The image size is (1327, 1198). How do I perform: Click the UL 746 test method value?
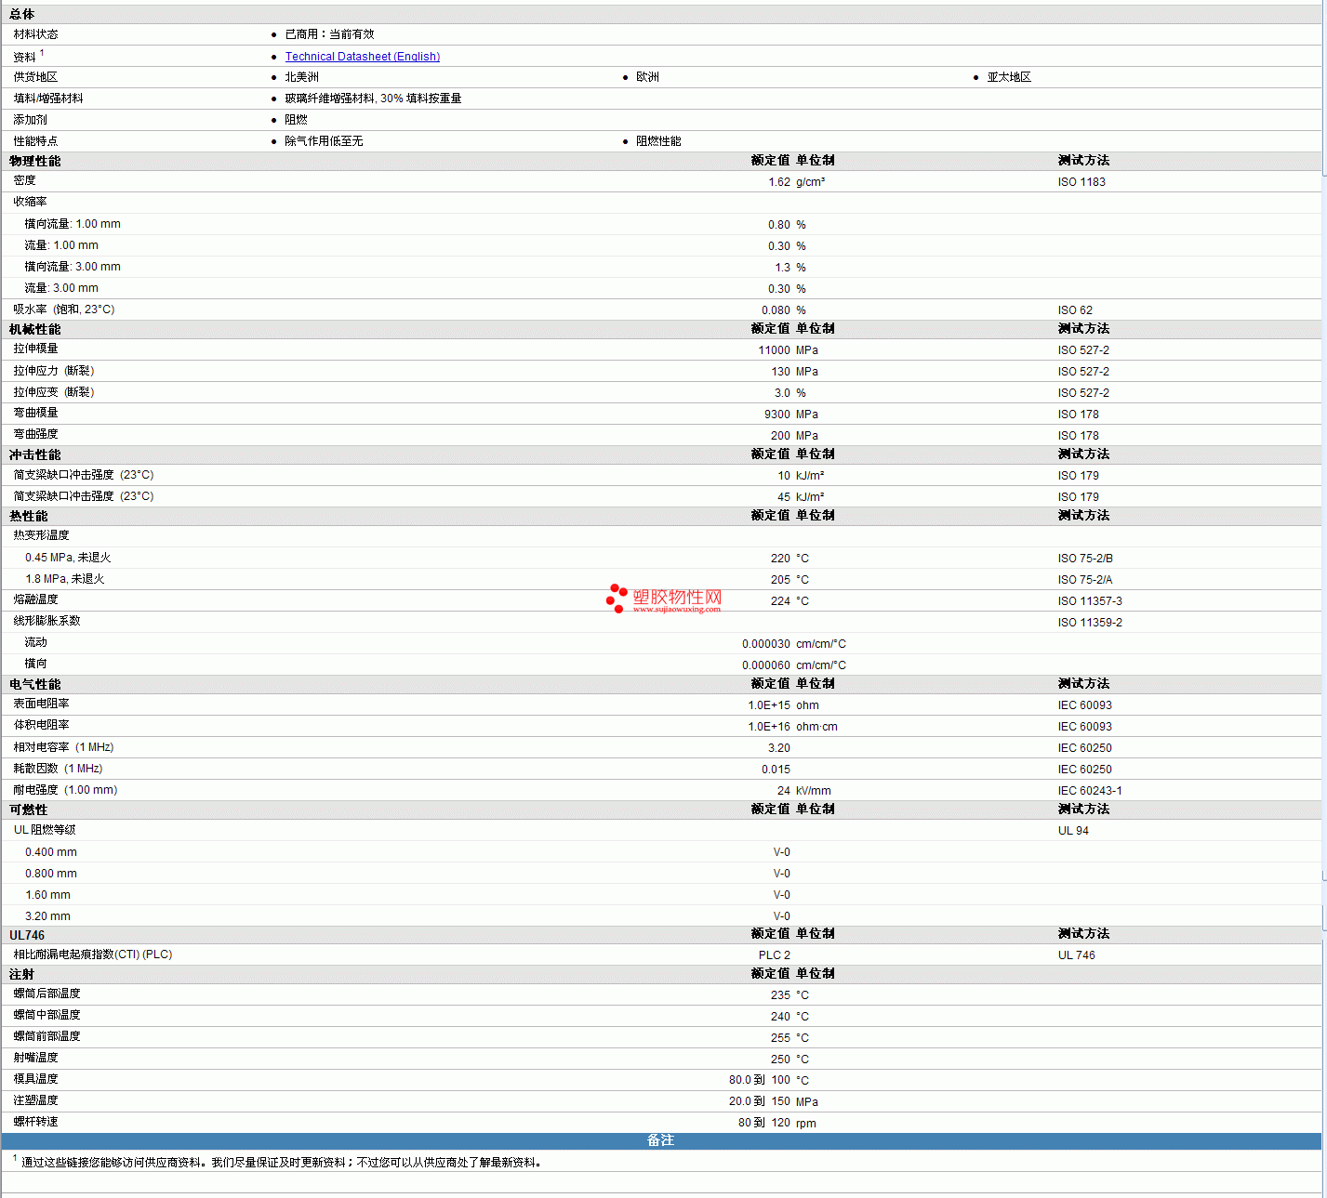(x=1077, y=955)
